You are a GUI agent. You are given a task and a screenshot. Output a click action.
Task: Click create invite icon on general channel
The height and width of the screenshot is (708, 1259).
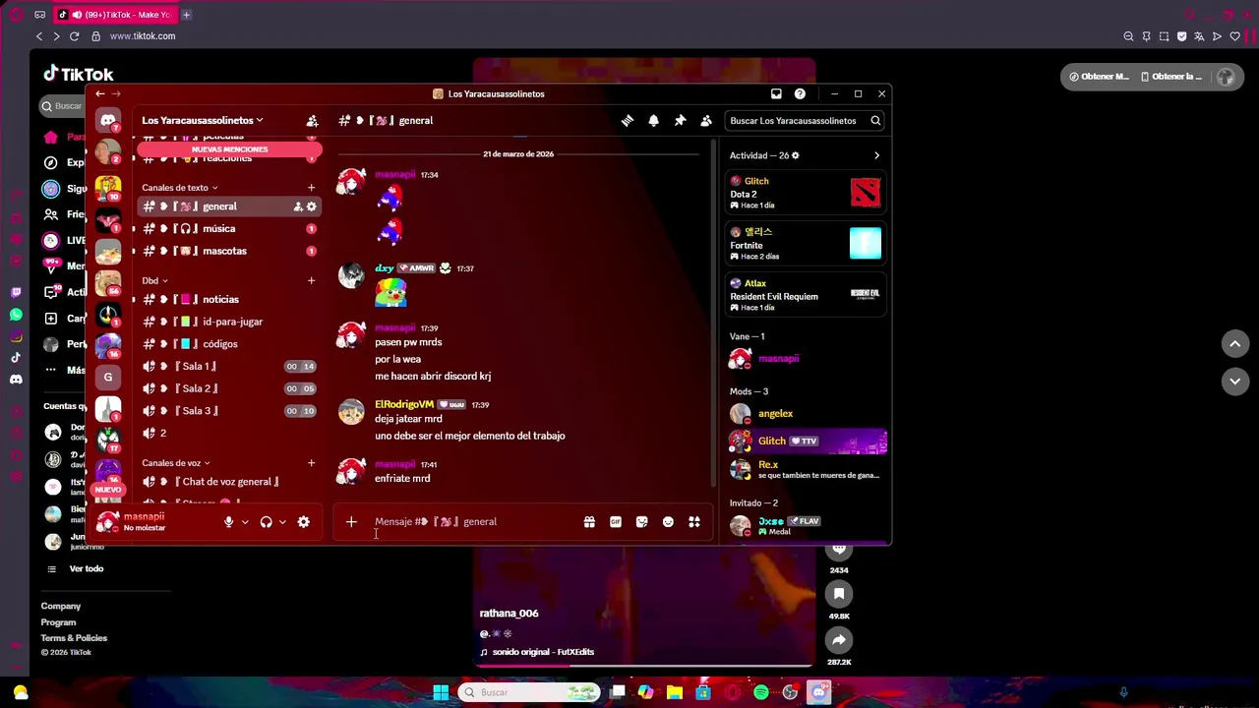click(x=298, y=206)
